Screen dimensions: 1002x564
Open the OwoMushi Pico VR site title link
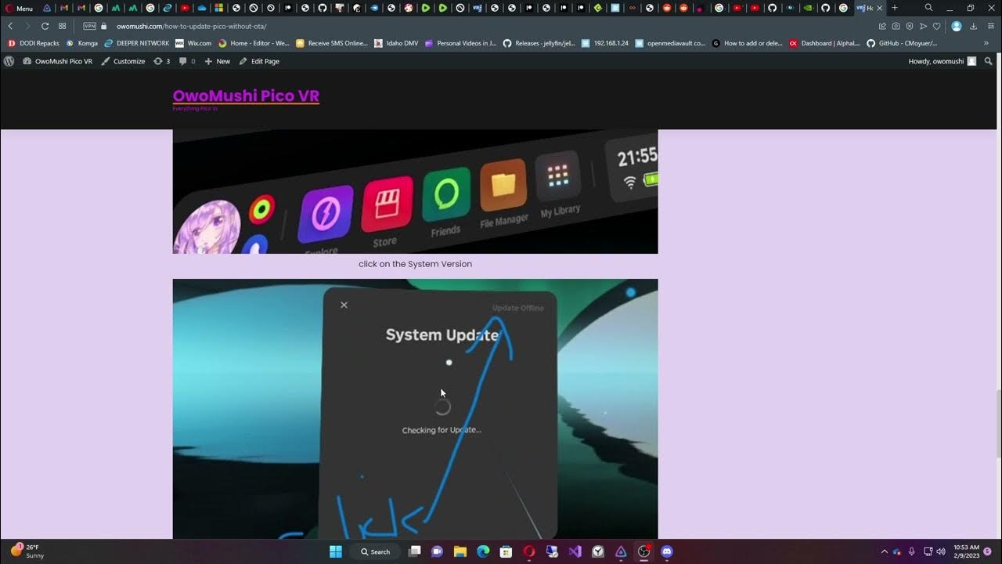point(246,96)
